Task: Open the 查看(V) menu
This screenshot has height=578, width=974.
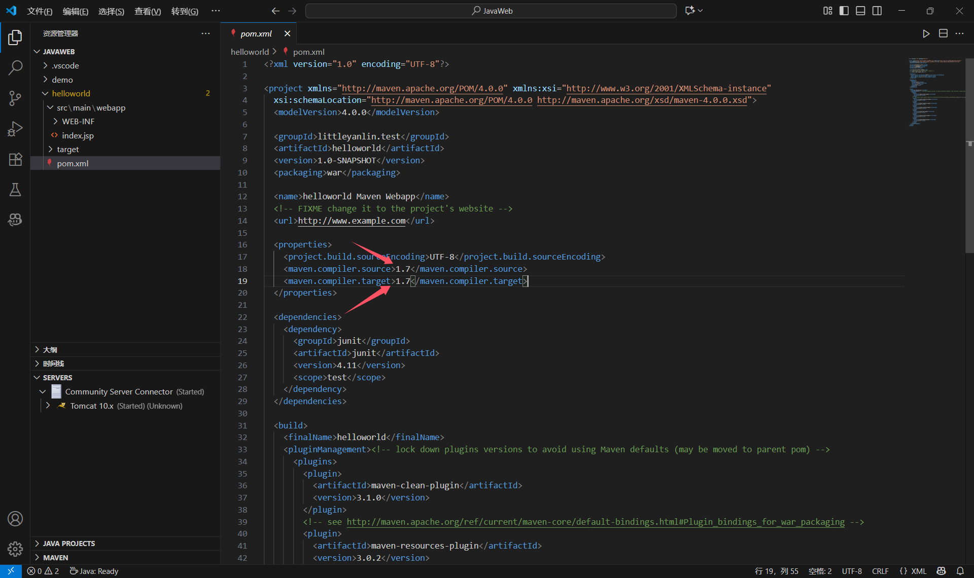Action: coord(147,11)
